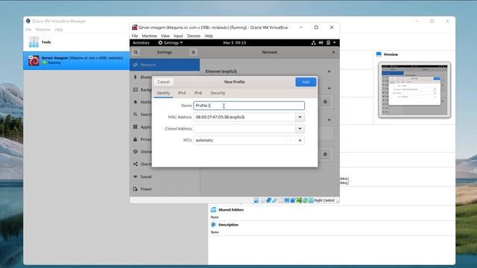Focus the profile Name input field
Viewport: 477px width, 268px height.
click(249, 106)
